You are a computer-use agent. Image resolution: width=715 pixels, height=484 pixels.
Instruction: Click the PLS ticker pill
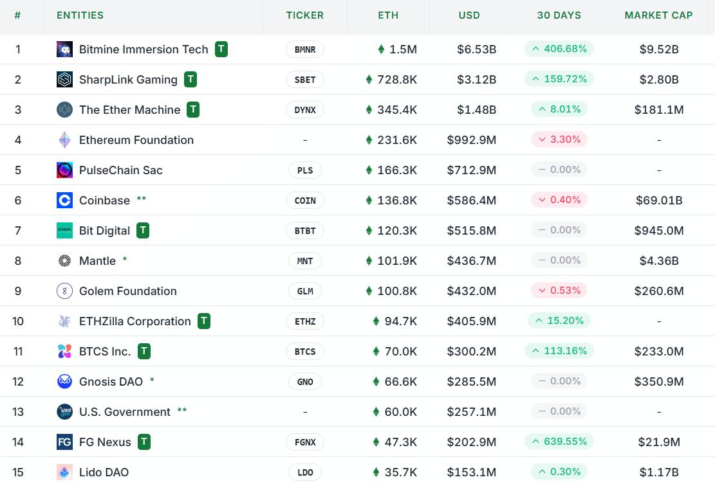(x=305, y=170)
